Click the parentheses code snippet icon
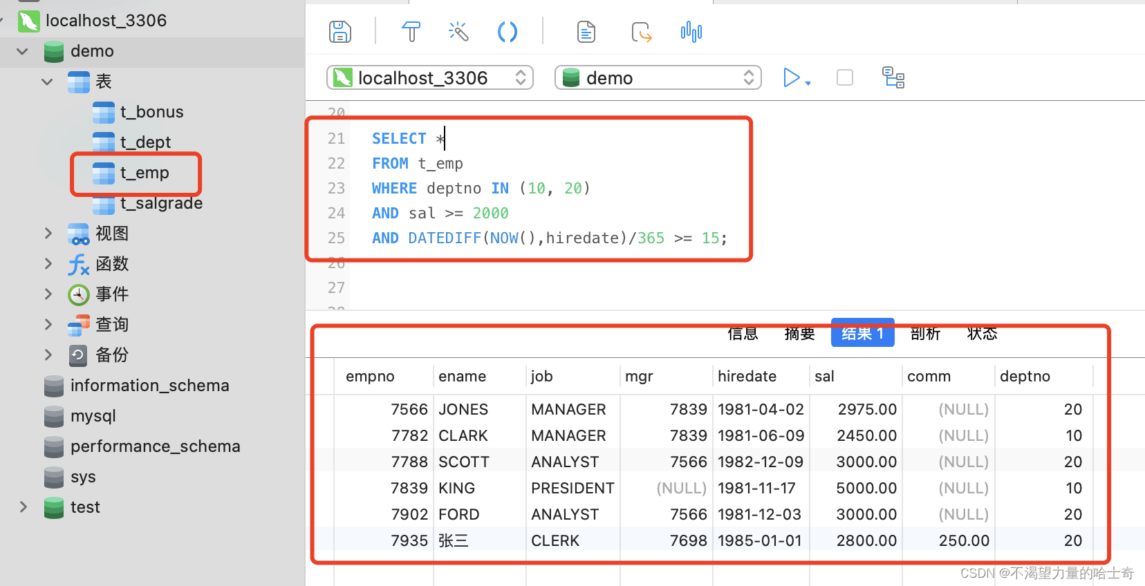 [x=508, y=32]
